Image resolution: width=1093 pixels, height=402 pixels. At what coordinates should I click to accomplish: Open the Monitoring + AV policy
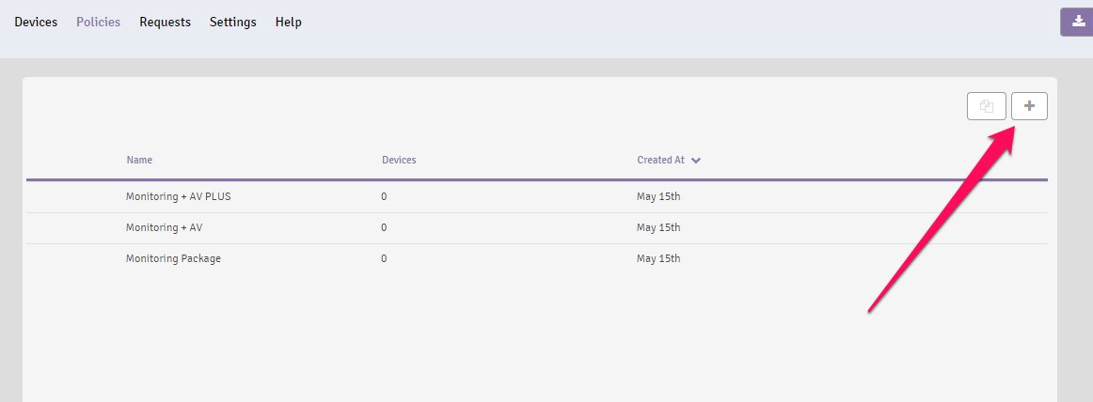coord(165,227)
